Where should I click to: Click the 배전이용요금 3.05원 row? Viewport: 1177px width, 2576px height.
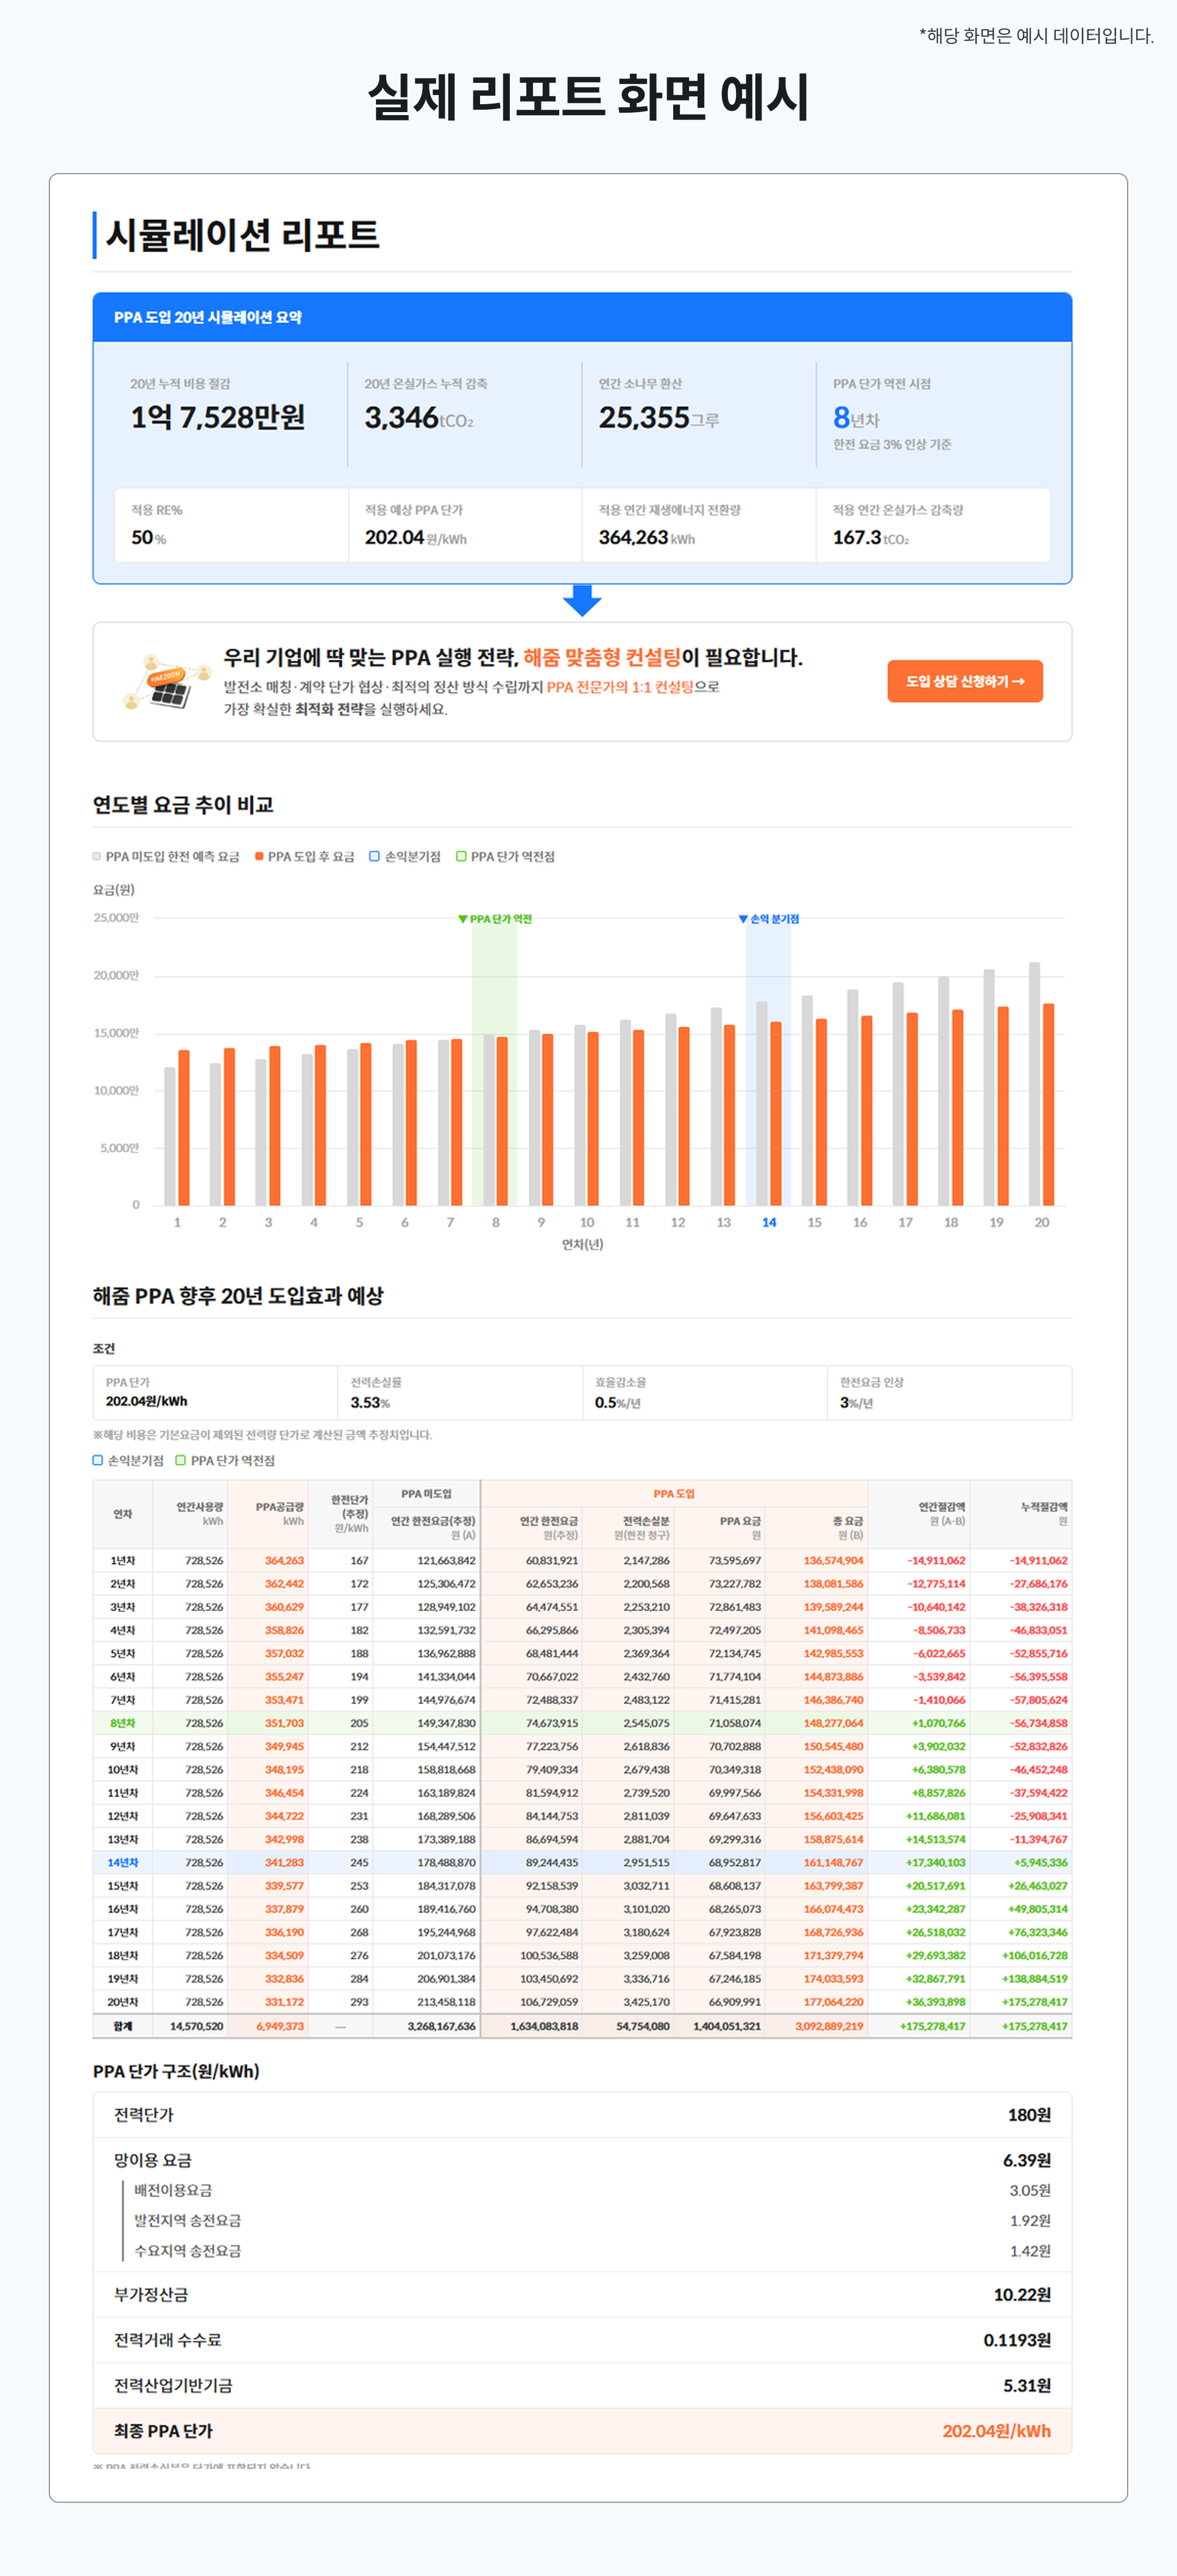(x=582, y=2190)
